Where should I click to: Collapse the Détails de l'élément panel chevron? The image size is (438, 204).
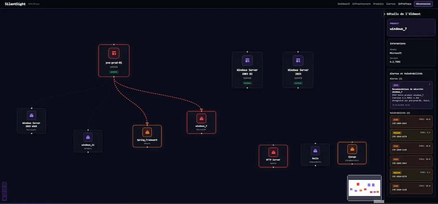(384, 14)
